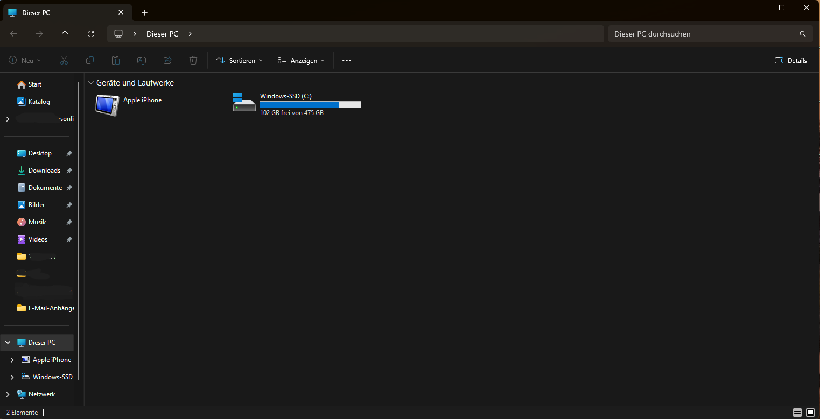Click the Refresh icon in navigation bar
This screenshot has height=419, width=820.
pos(91,34)
